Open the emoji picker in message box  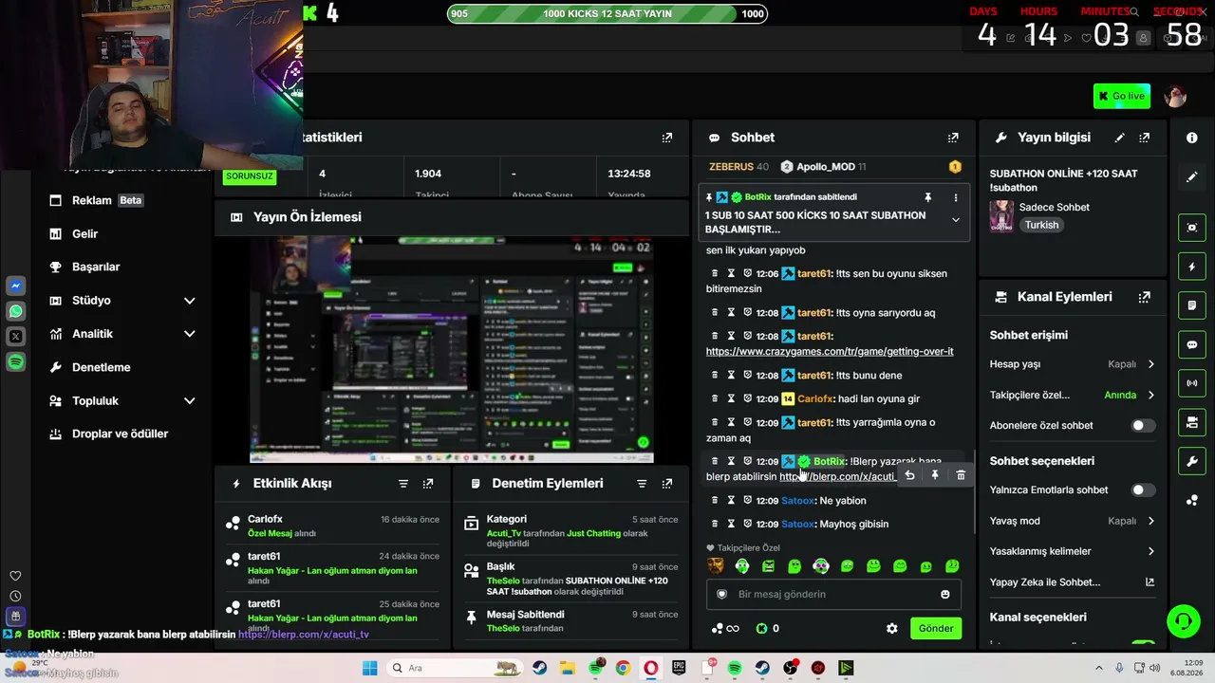click(x=945, y=595)
